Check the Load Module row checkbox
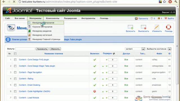Image resolution: width=180 pixels, height=101 pixels. (x=15, y=98)
